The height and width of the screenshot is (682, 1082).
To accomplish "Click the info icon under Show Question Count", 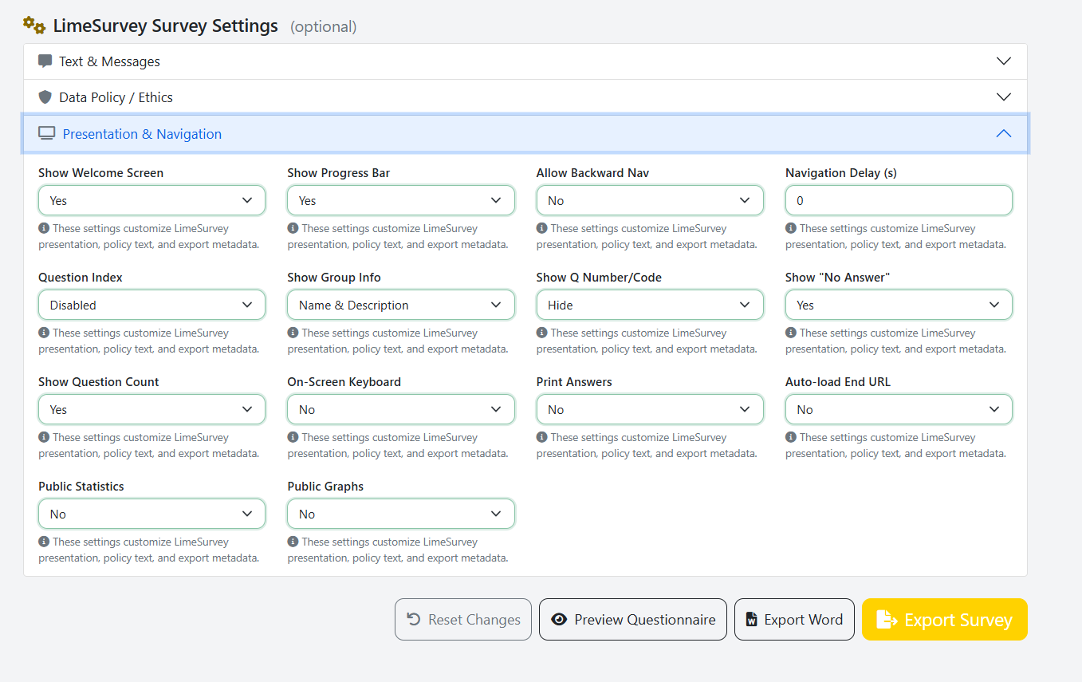I will tap(44, 437).
